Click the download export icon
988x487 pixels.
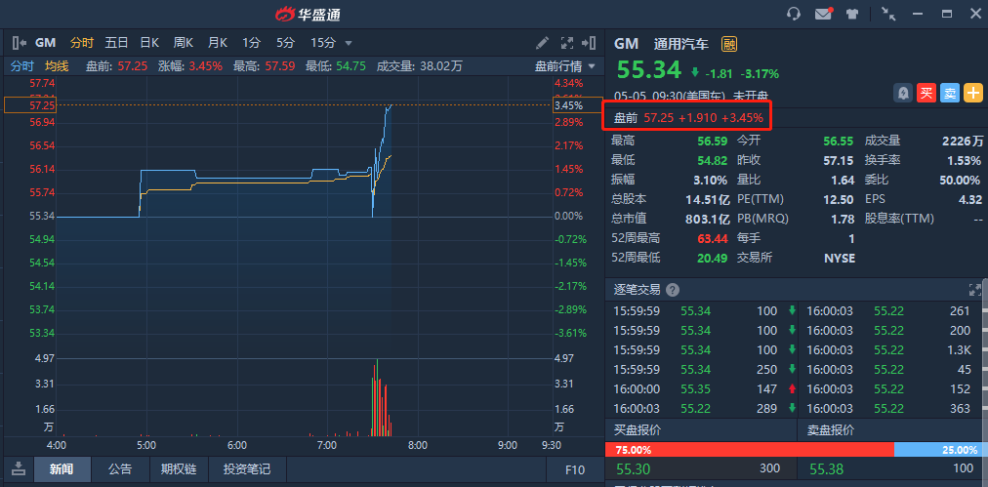coord(19,468)
